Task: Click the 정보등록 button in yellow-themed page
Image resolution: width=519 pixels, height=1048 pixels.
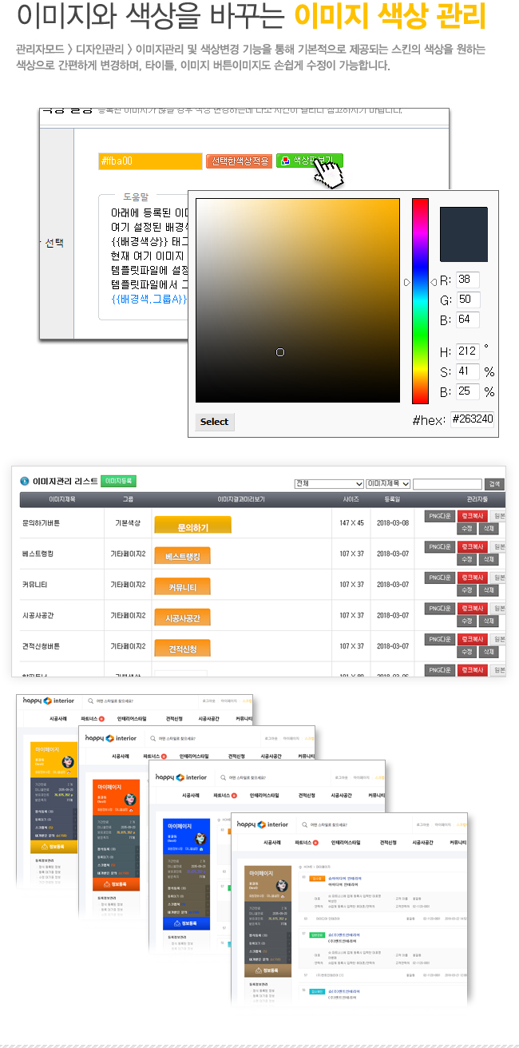Action: tap(53, 847)
